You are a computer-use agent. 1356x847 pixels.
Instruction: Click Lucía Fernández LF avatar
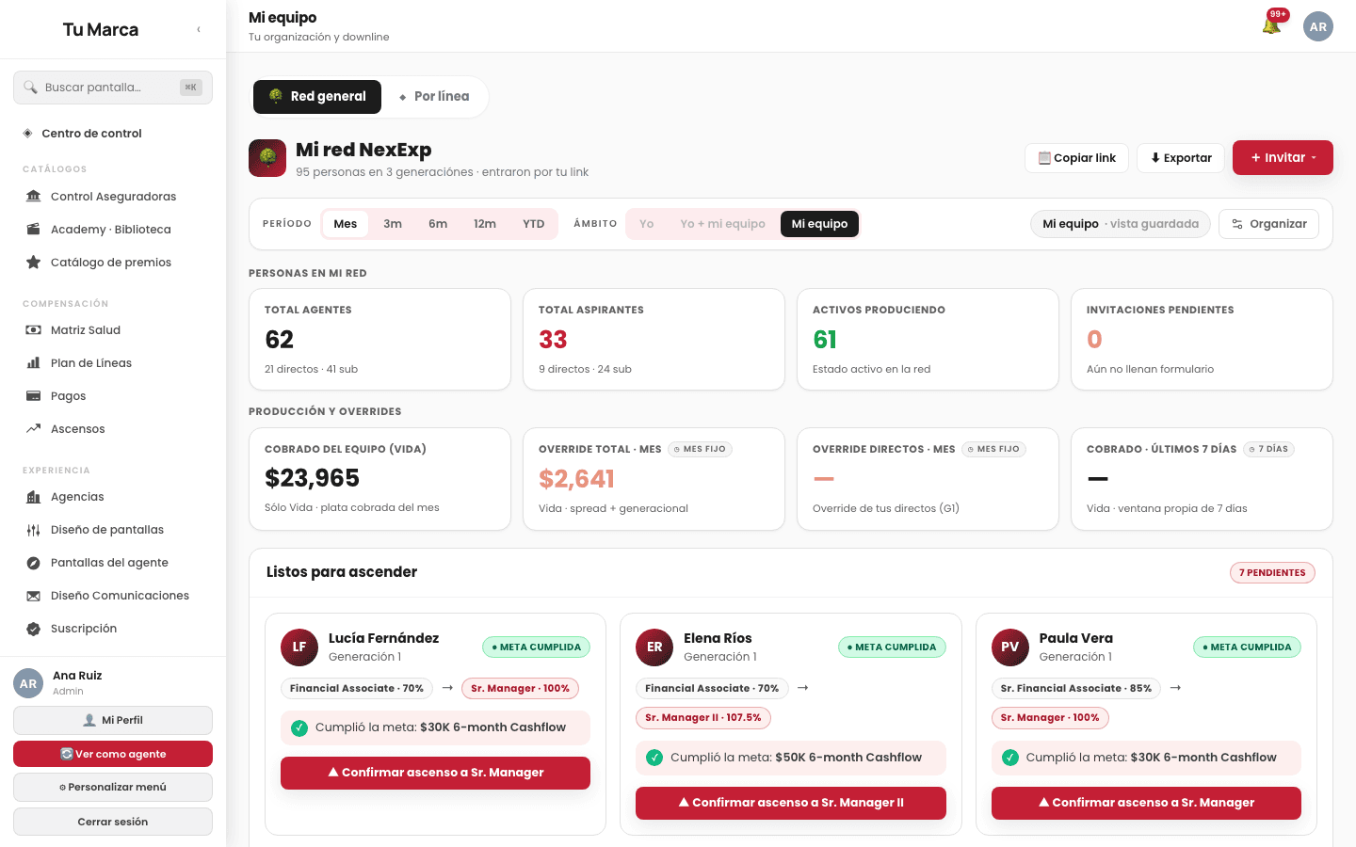[299, 647]
